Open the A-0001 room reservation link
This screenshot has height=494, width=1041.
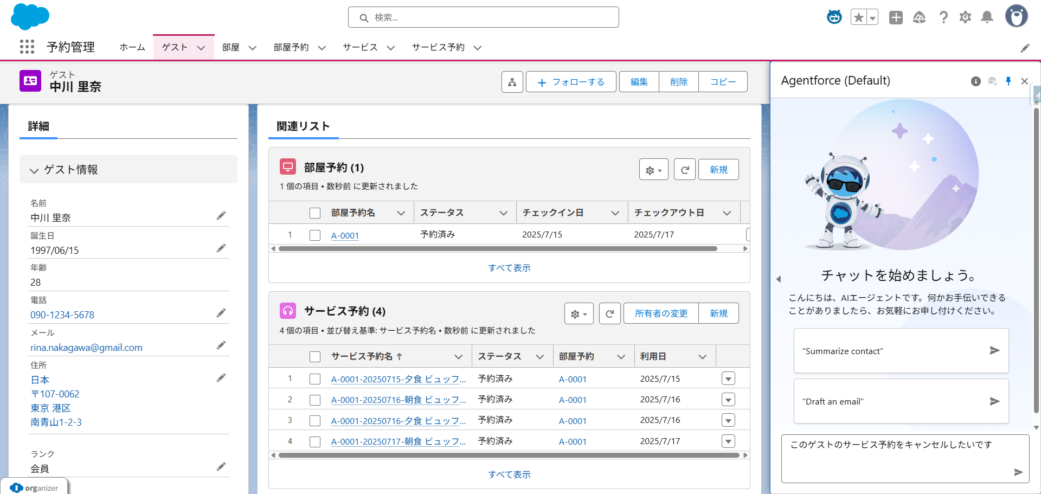pyautogui.click(x=345, y=235)
